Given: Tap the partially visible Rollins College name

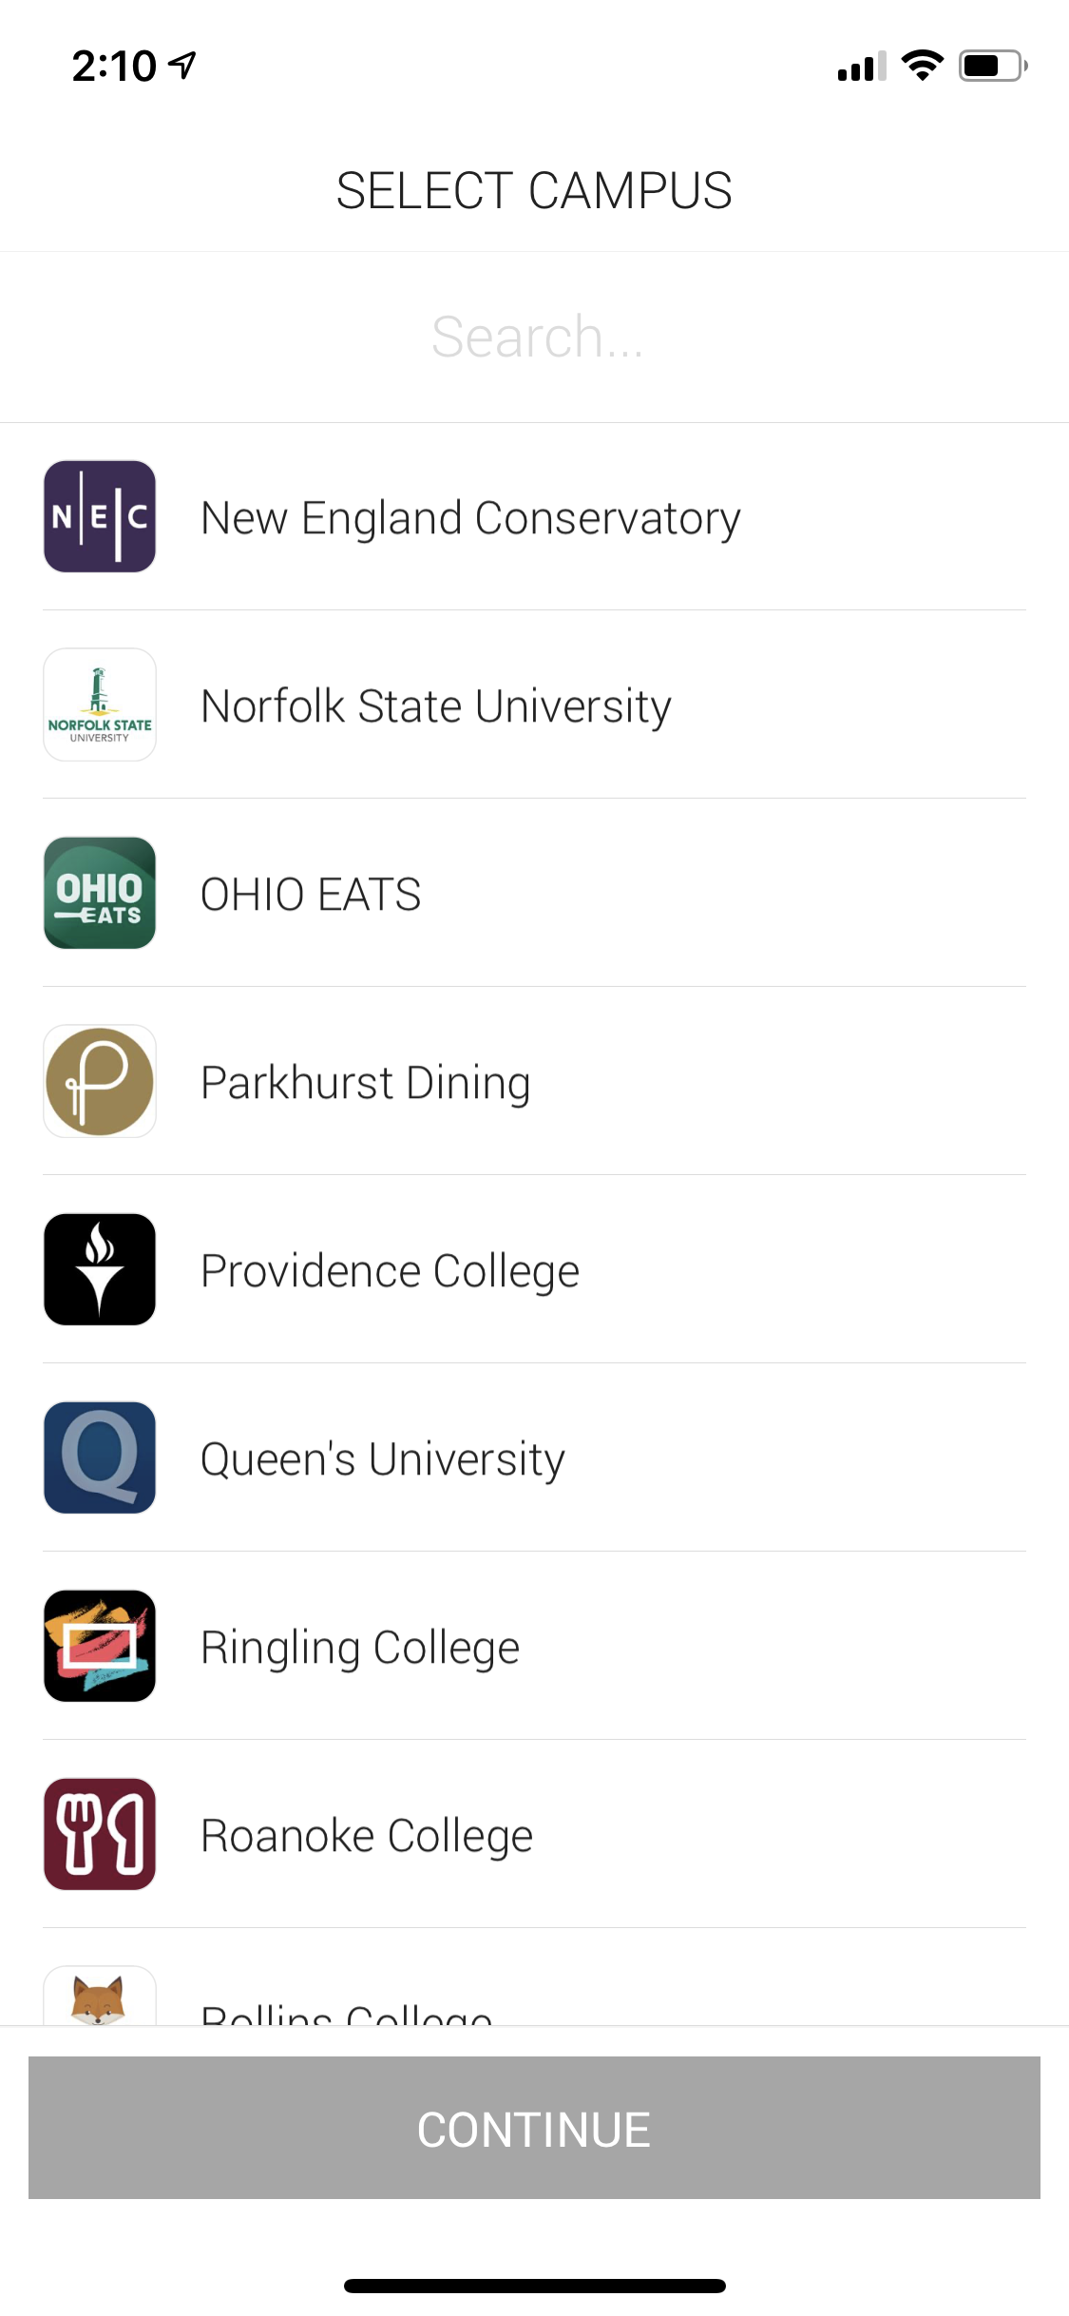Looking at the screenshot, I should click(x=347, y=2013).
